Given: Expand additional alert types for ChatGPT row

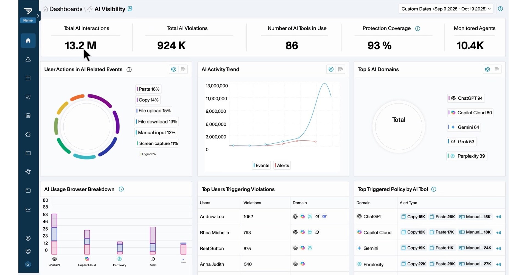Looking at the screenshot, I should click(x=498, y=216).
